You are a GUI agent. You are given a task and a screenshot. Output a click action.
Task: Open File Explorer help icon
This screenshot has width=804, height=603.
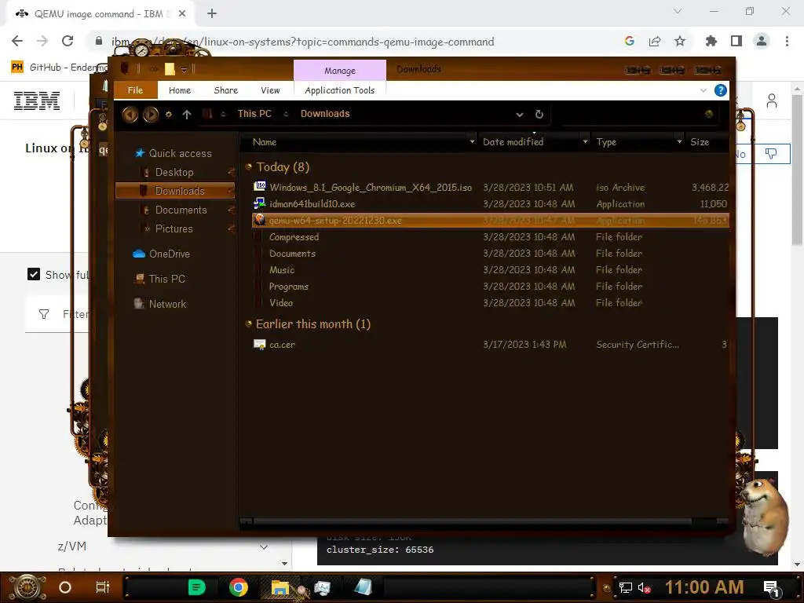[721, 91]
